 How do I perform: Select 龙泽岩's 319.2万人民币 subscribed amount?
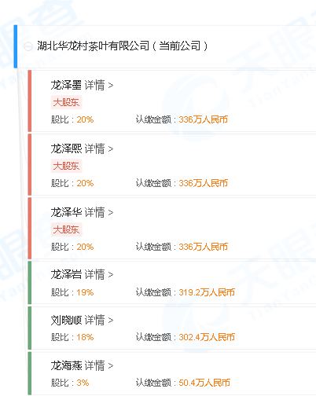click(x=207, y=292)
